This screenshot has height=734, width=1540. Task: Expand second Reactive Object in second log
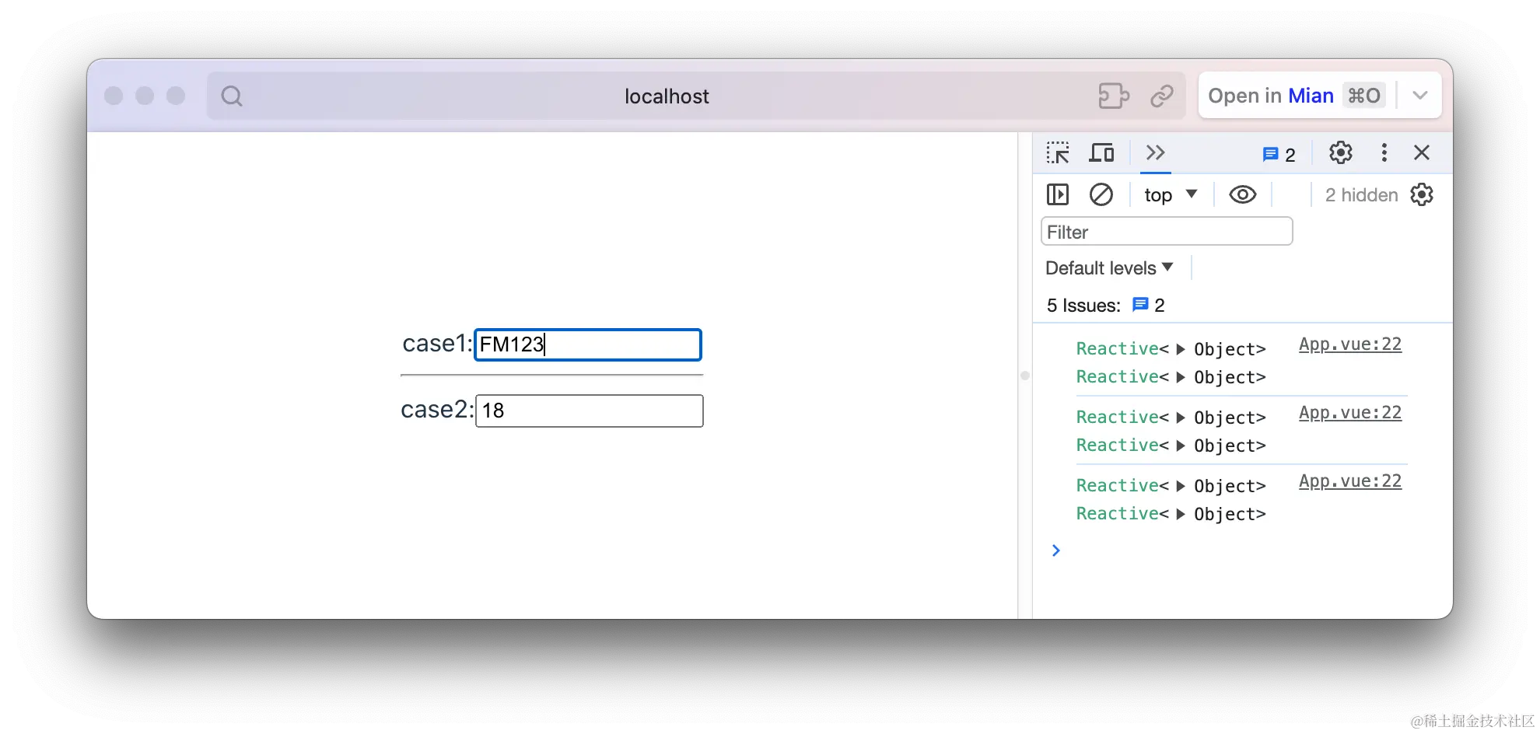pyautogui.click(x=1181, y=446)
